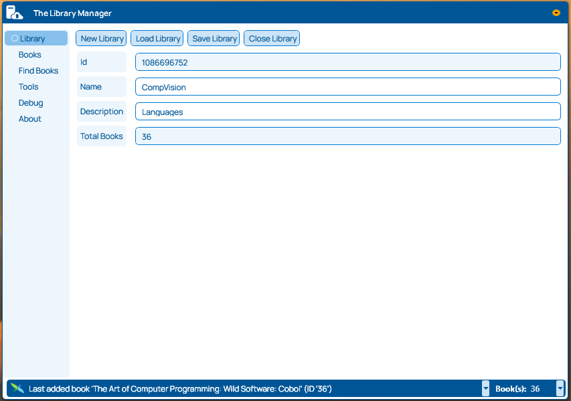This screenshot has height=401, width=571.
Task: Open the Books section in the sidebar
Action: pos(29,54)
